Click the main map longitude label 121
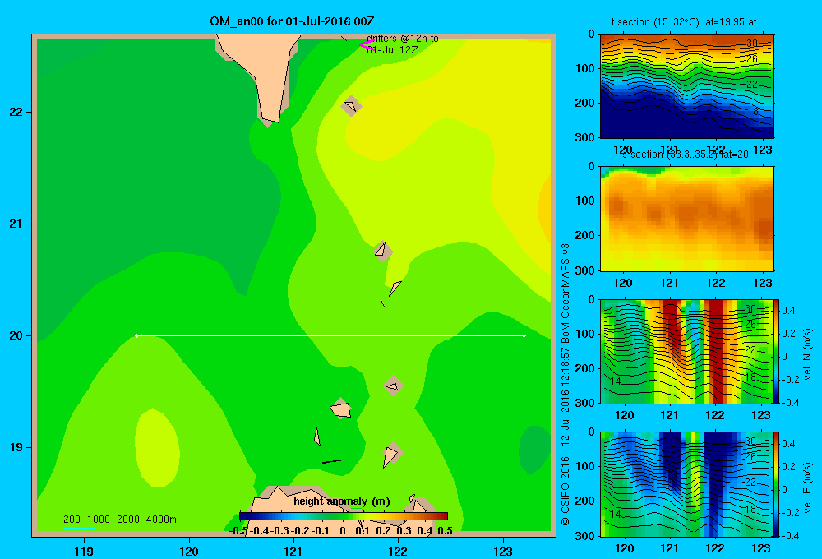Screen dimensions: 822x559 (x=293, y=551)
